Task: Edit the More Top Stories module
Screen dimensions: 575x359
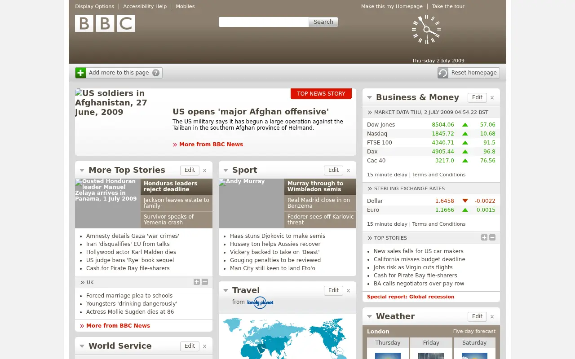Action: click(x=190, y=170)
